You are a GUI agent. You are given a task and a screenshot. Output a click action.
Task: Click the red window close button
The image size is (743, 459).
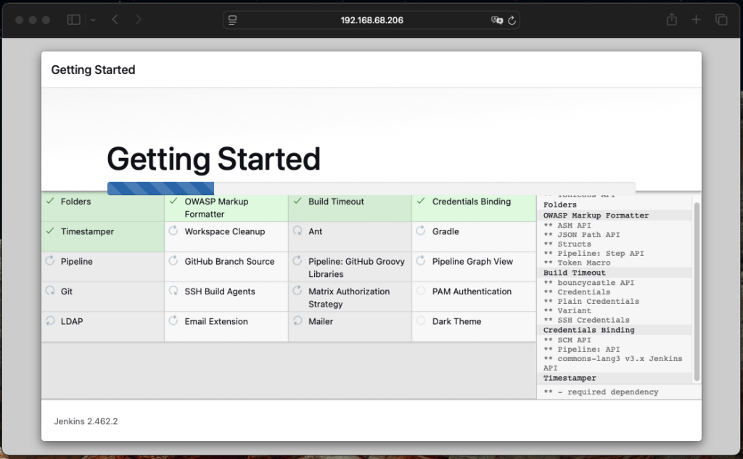click(20, 20)
